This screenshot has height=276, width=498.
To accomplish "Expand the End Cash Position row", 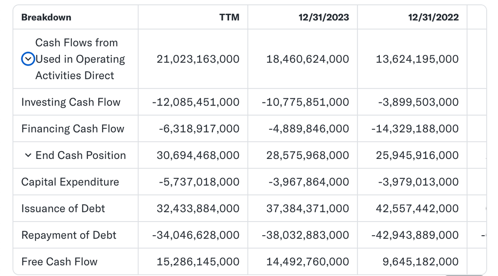I will (28, 155).
